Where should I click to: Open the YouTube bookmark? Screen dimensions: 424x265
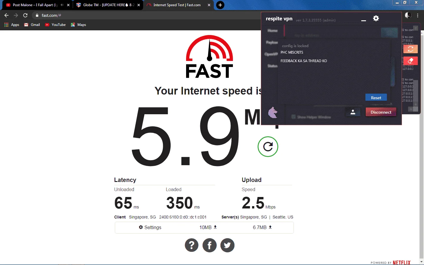click(x=55, y=25)
